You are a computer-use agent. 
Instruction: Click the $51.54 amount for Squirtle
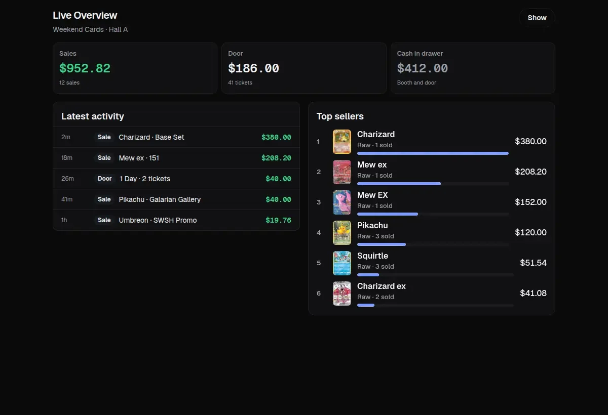[533, 263]
